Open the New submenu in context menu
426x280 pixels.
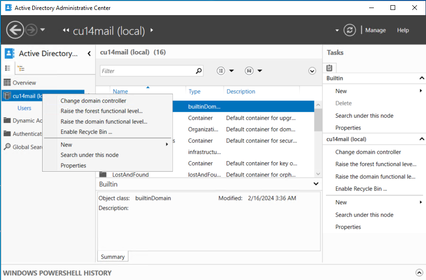coord(108,144)
